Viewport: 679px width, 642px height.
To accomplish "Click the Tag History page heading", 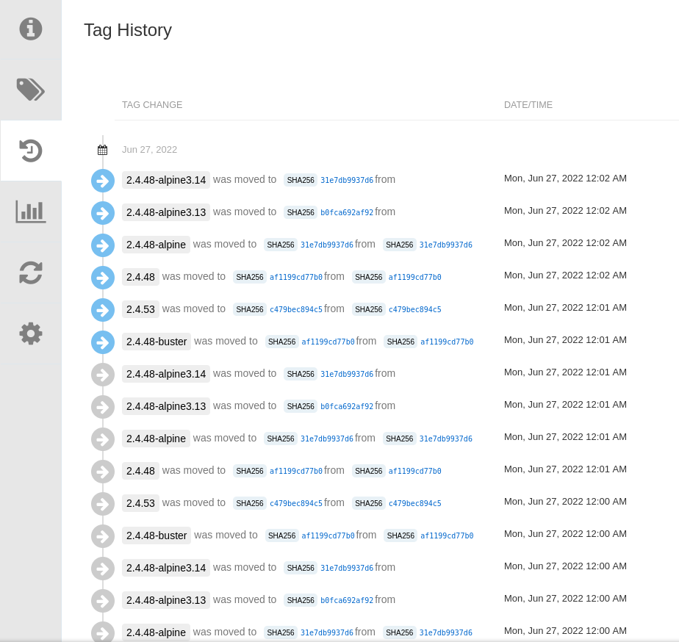I will [x=128, y=30].
